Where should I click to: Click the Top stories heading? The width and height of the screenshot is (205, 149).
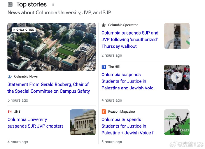point(31,4)
